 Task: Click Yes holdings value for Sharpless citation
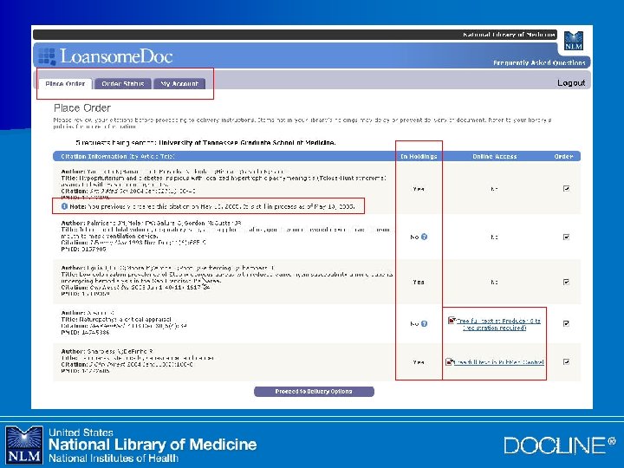(419, 362)
